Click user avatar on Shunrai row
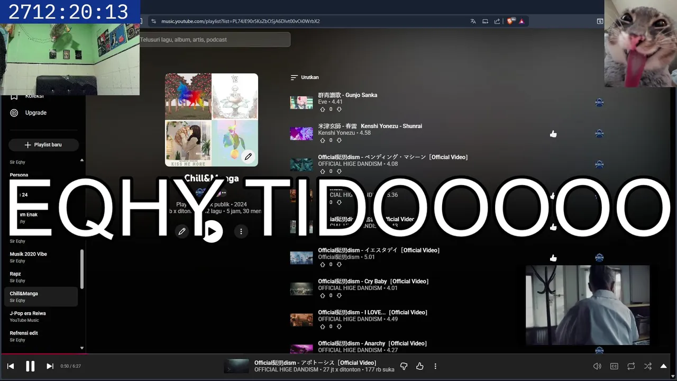The width and height of the screenshot is (677, 381). 599,134
